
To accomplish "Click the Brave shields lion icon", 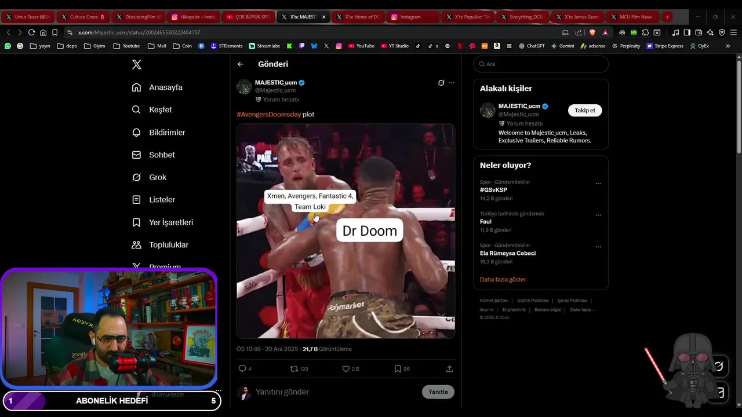I will (x=592, y=32).
